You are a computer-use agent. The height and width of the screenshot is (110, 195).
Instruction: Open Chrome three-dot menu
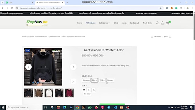192,8
